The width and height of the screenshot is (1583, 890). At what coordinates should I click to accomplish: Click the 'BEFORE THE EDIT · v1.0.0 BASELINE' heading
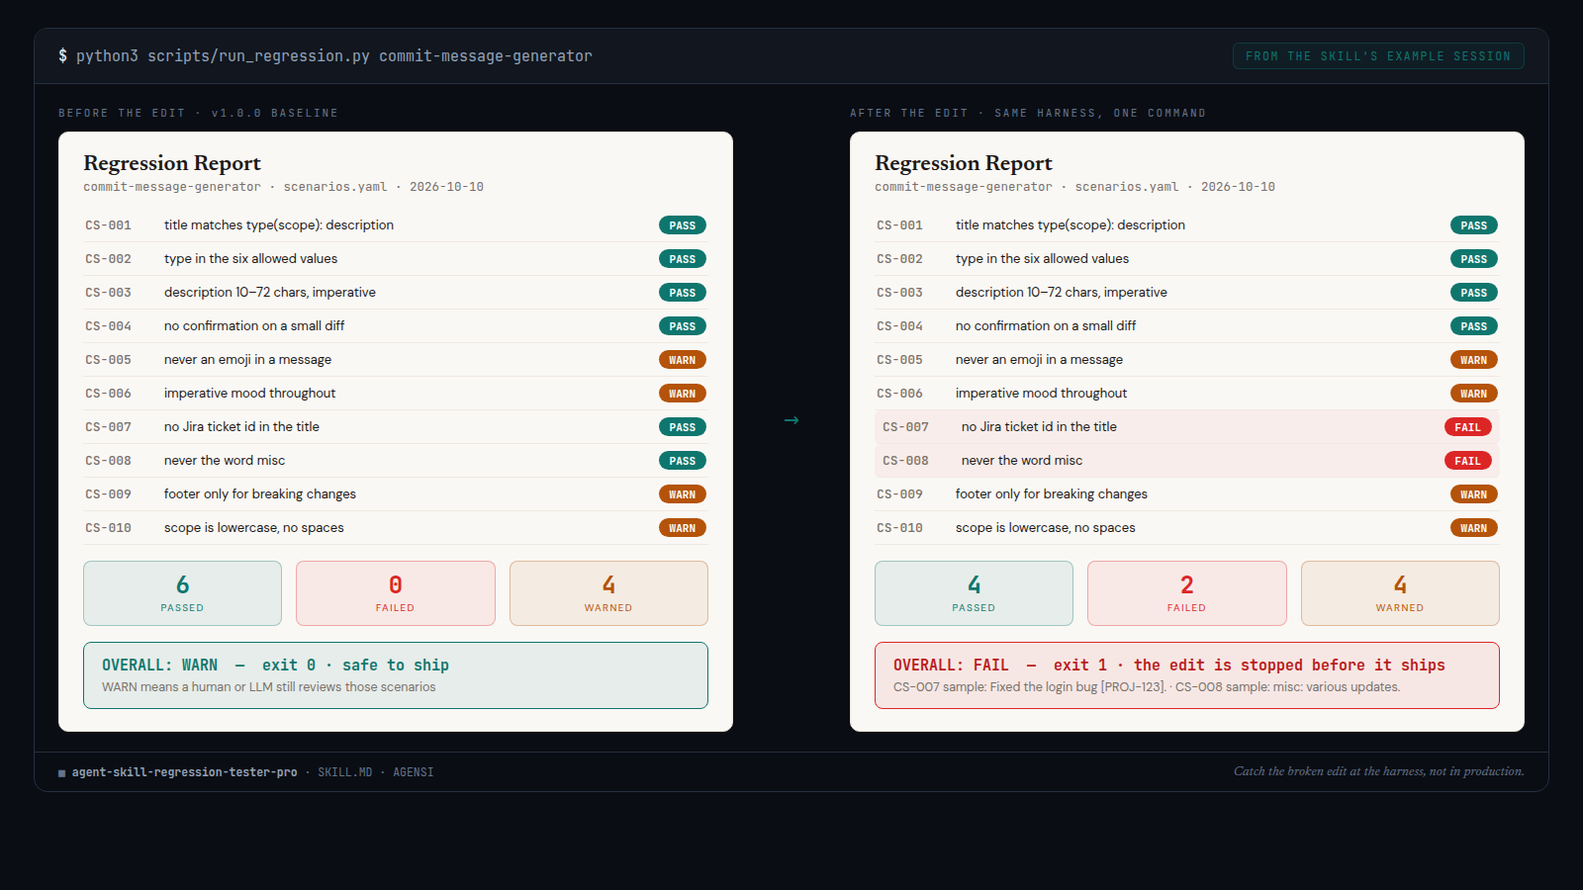(198, 113)
